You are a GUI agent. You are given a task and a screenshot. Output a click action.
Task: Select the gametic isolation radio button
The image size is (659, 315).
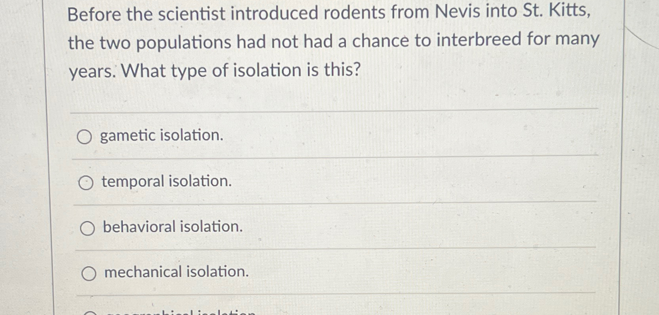pyautogui.click(x=85, y=136)
